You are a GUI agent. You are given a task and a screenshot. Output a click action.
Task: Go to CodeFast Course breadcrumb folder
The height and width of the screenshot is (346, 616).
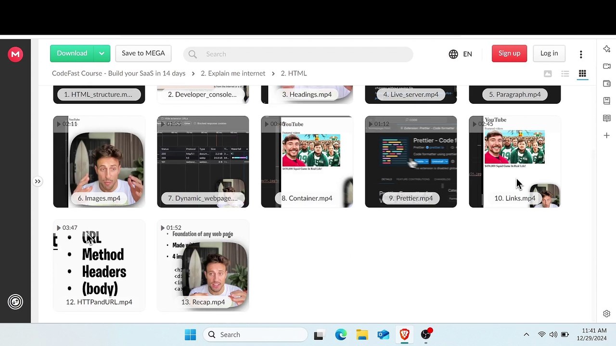pos(118,74)
